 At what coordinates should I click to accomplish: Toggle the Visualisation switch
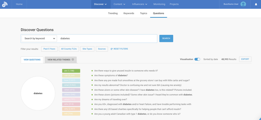pyautogui.click(x=197, y=59)
